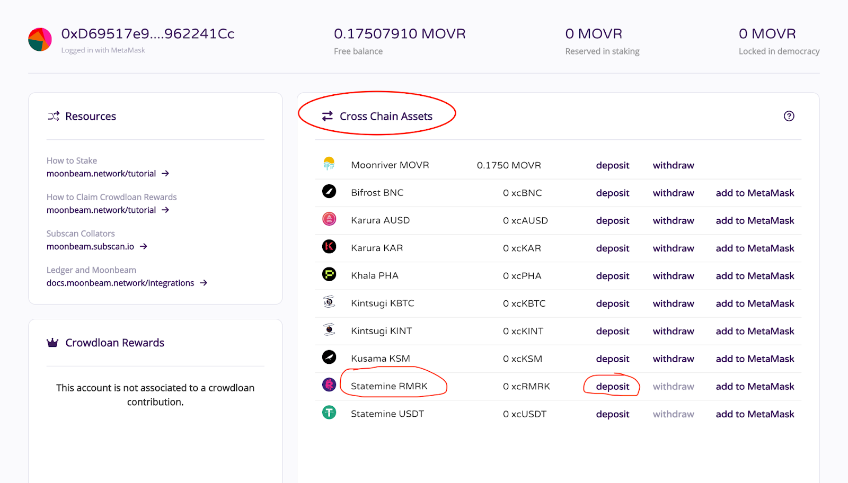
Task: Click the wallet address 0xD69517e9....962241Cc
Action: tap(148, 34)
